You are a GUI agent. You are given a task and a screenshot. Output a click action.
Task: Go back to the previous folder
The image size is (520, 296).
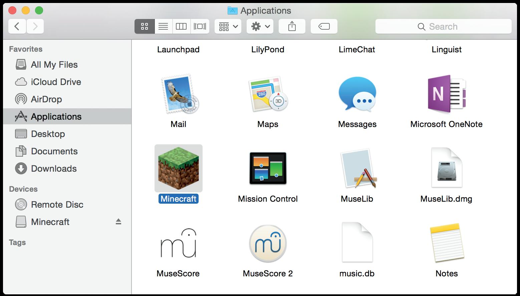coord(17,26)
